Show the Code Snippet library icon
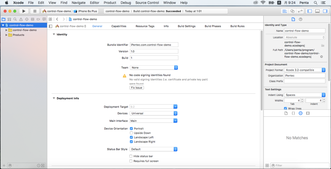This screenshot has width=331, height=169. pyautogui.click(x=293, y=113)
